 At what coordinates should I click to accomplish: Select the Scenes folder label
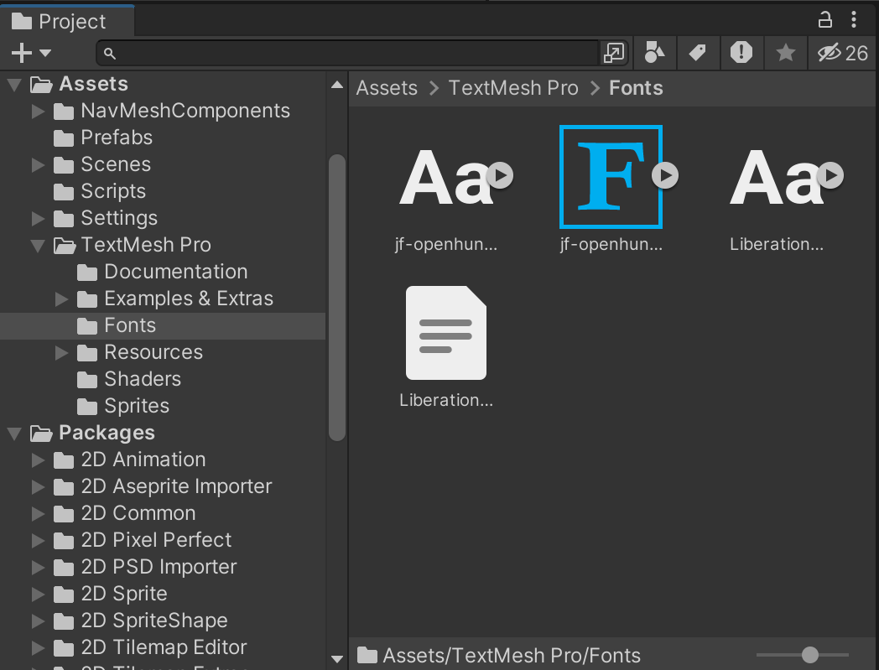point(116,165)
